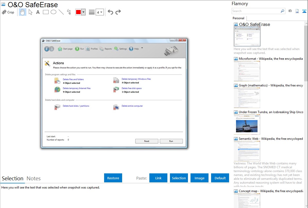Pick the straight line tool

61,12
